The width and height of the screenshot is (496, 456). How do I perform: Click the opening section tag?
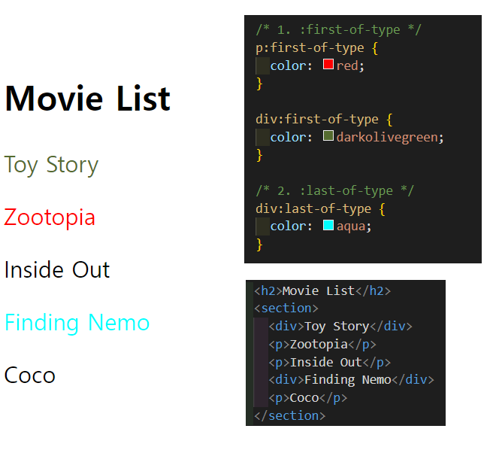[286, 308]
